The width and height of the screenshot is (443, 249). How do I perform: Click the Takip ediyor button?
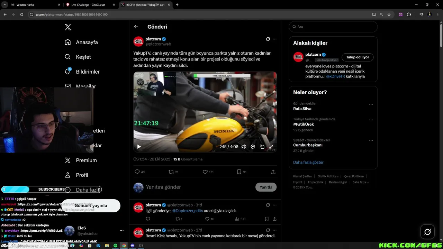coord(358,57)
